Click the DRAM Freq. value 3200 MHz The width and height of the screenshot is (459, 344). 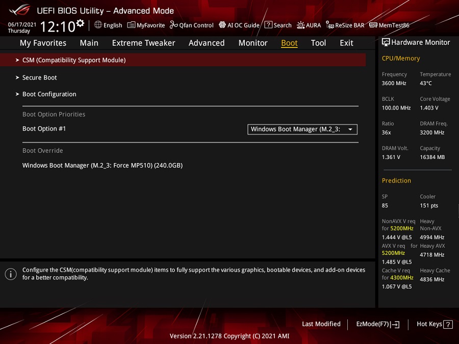(432, 133)
